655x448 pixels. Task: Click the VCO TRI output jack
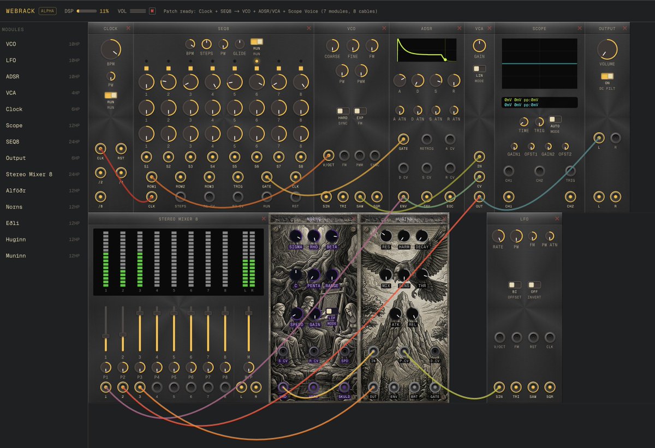point(343,196)
